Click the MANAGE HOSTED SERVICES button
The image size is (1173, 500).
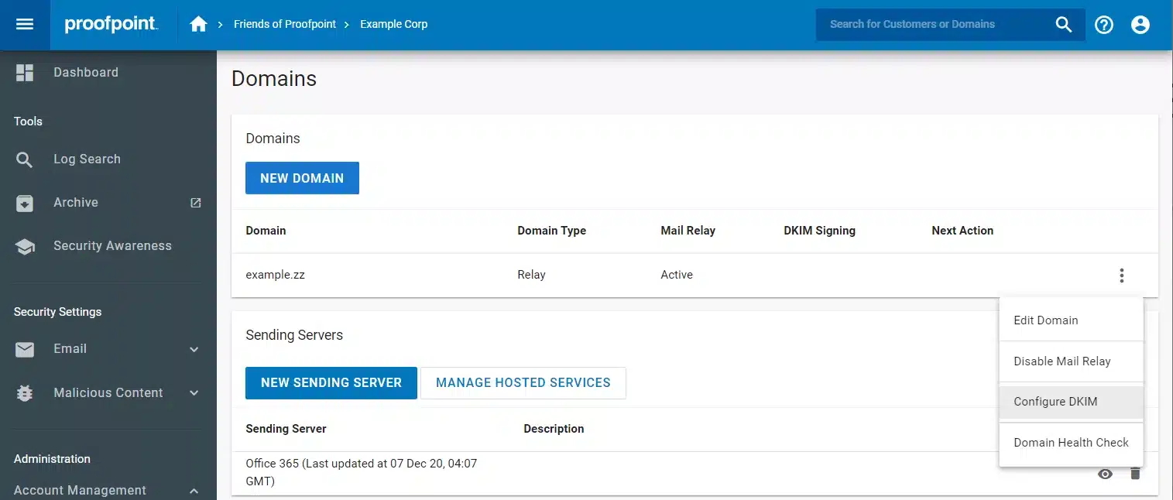(523, 383)
